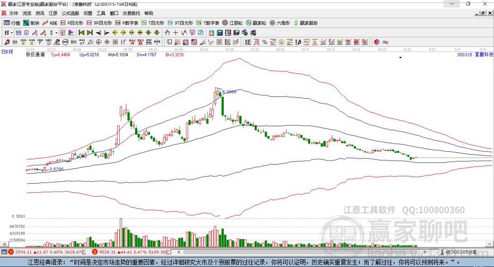Screen dimensions: 494x267
Task: Select the percent retracement tool
Action: tap(265, 42)
